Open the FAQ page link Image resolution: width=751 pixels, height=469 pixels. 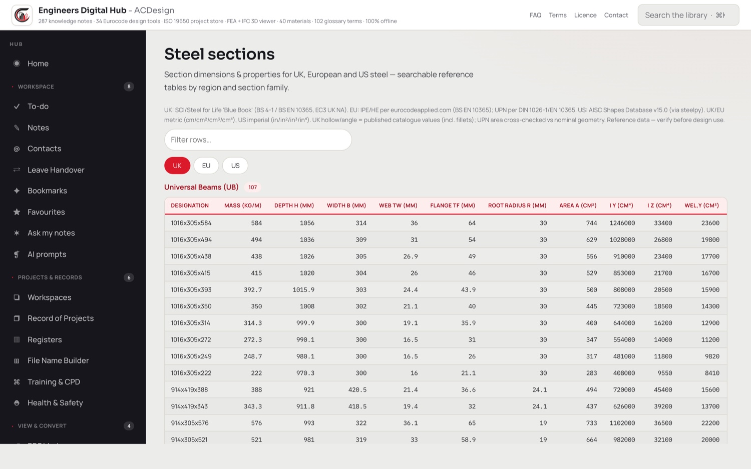point(536,15)
